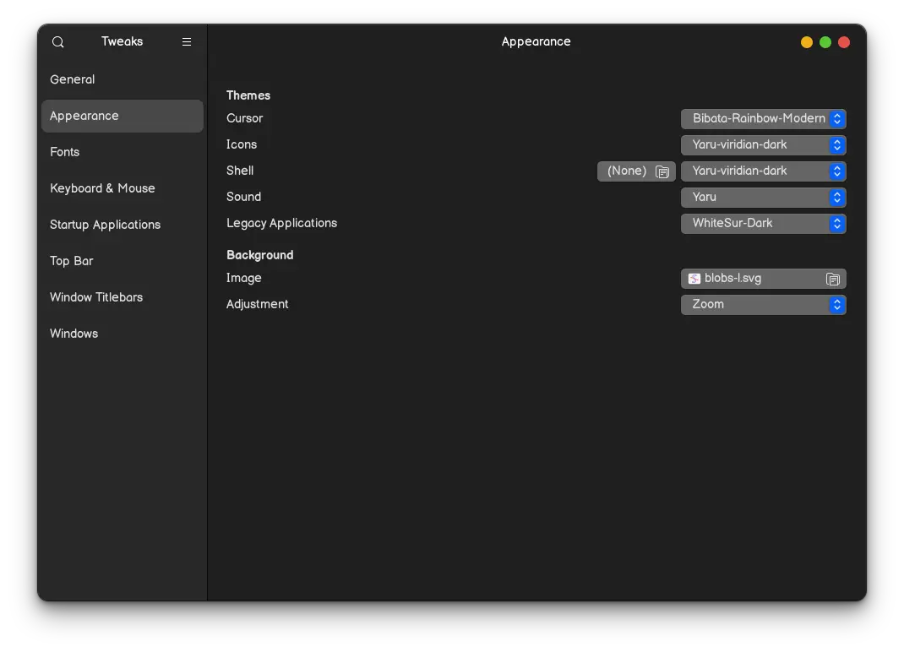The image size is (904, 652).
Task: Open Startup Applications settings
Action: tap(123, 225)
